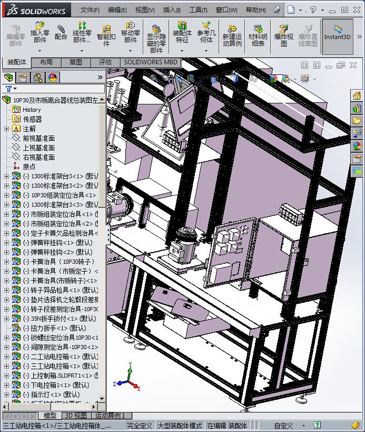This screenshot has width=365, height=432.
Task: Open the SOLIDWORKS Forum task pane
Action: tap(357, 171)
